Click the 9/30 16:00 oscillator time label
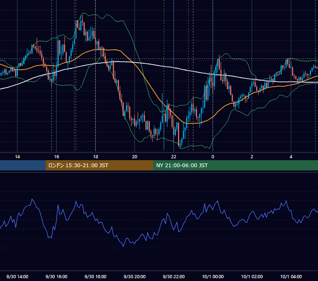This screenshot has height=281, width=318. coord(57,276)
